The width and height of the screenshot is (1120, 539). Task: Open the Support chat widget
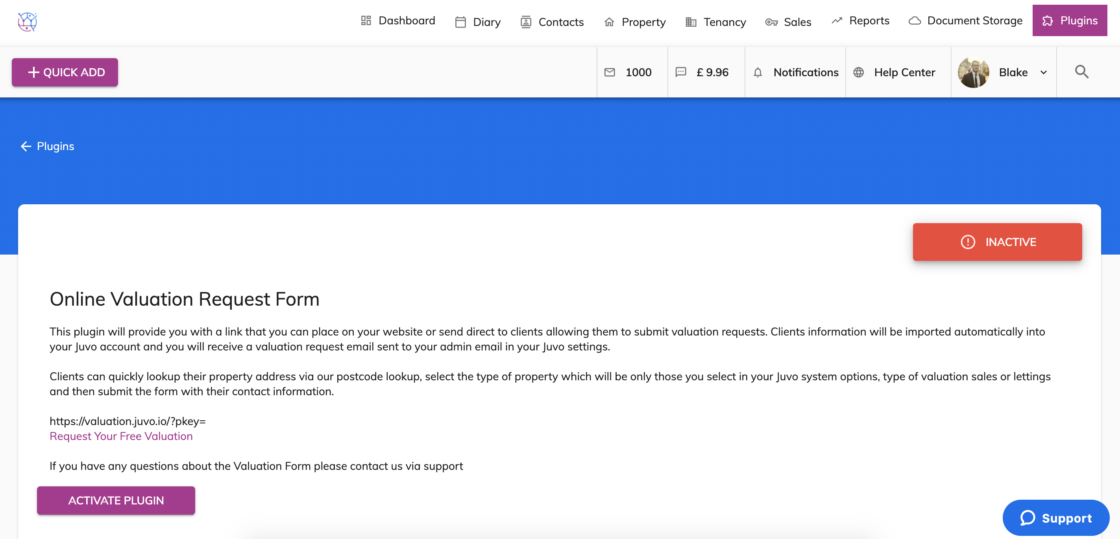point(1055,518)
